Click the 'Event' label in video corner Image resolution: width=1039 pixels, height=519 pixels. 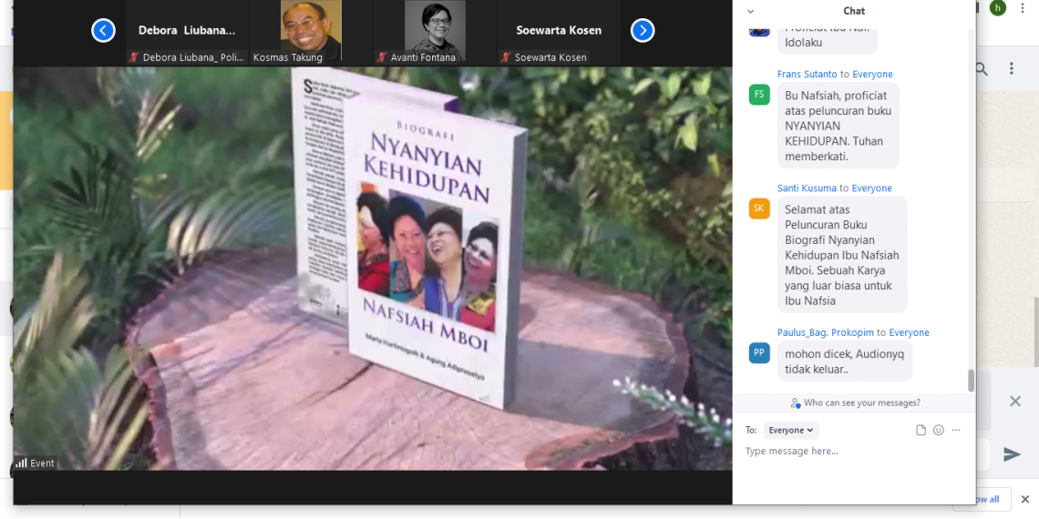point(43,463)
